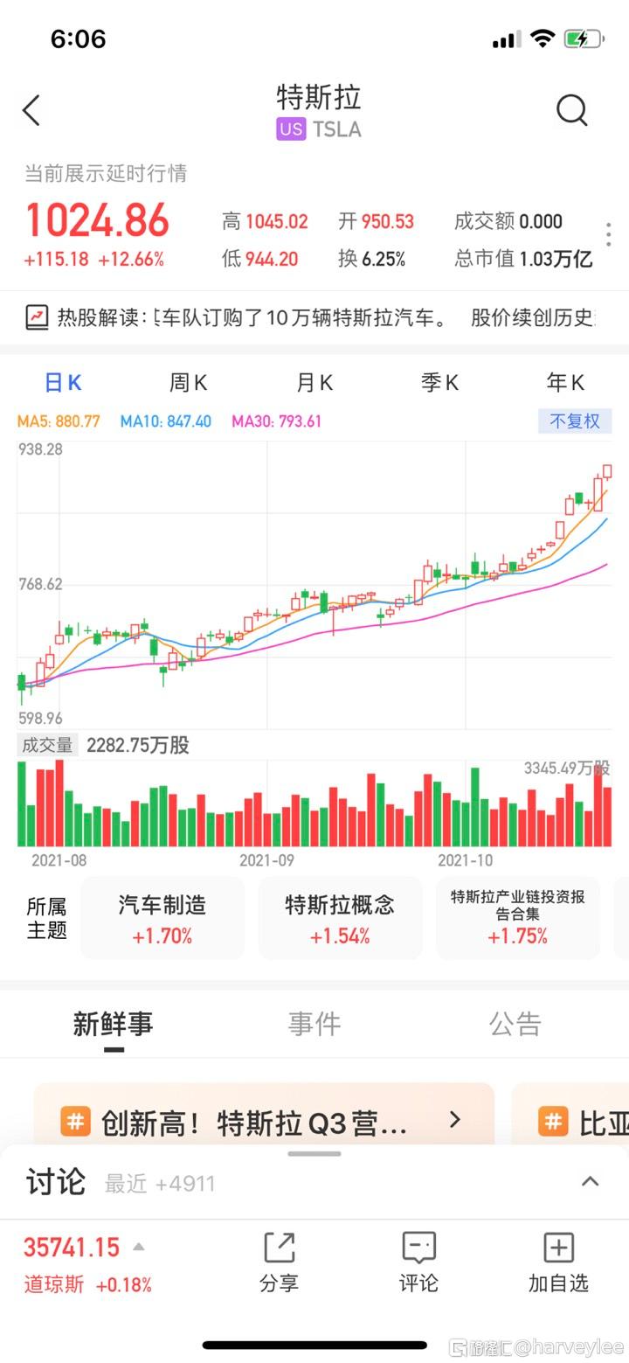Tap the 评论 comment label
Viewport: 629px width, 1363px height.
(418, 1283)
